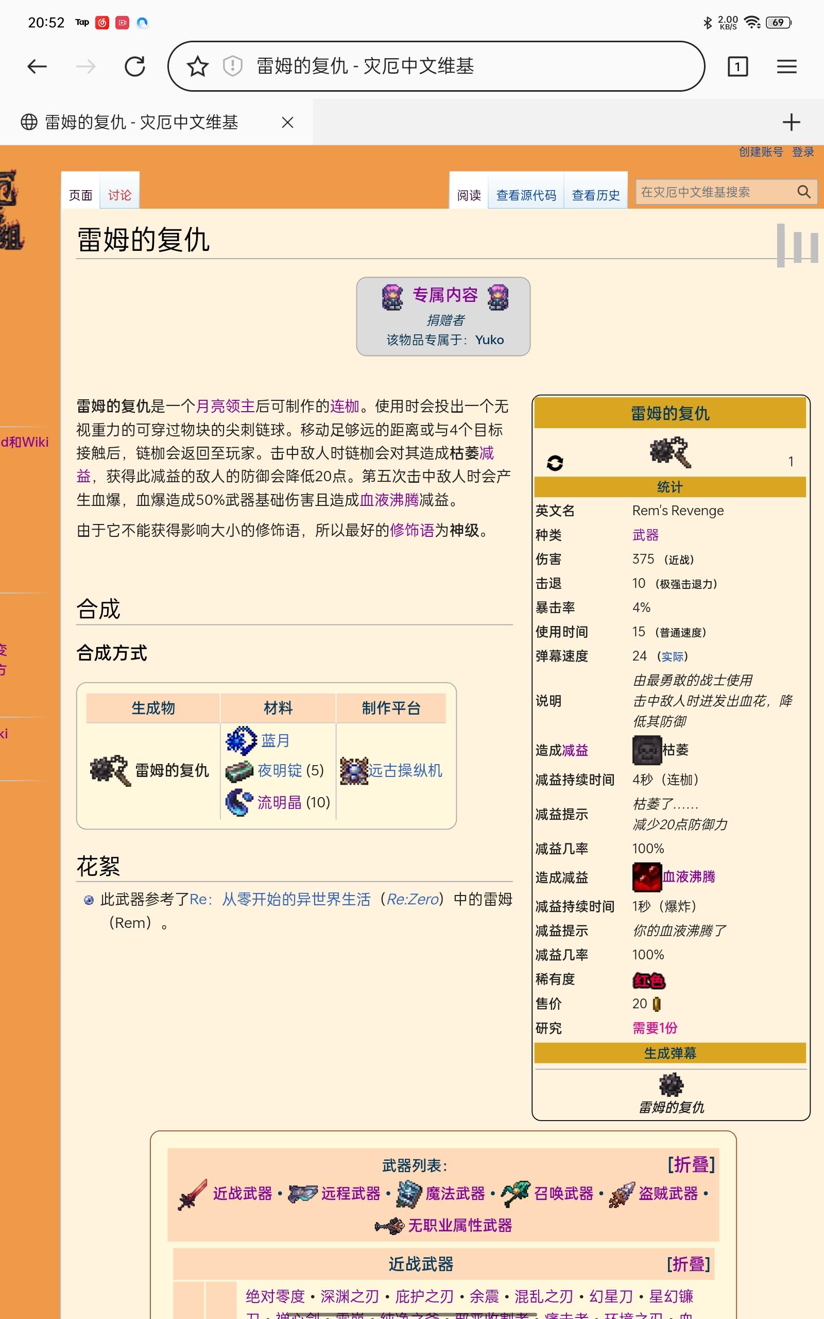Click the 血液沸腾 debuff red icon

pyautogui.click(x=647, y=877)
